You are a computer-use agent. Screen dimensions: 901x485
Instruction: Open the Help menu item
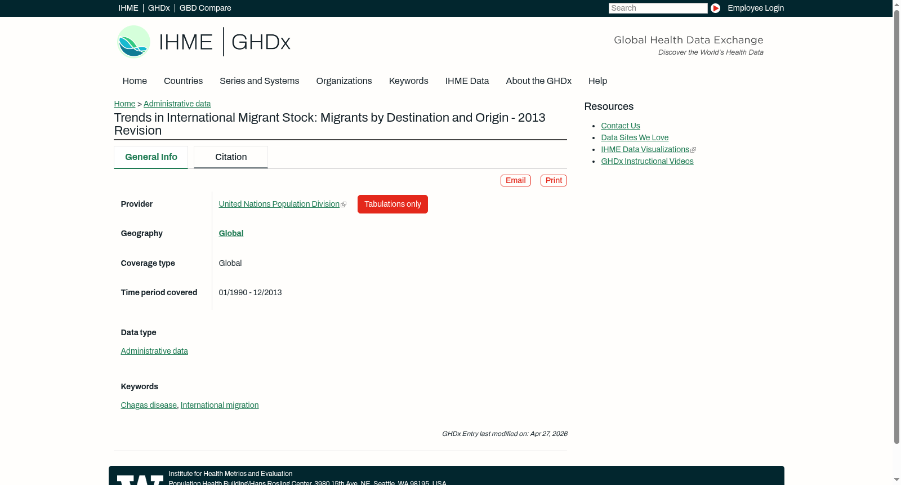pyautogui.click(x=597, y=81)
